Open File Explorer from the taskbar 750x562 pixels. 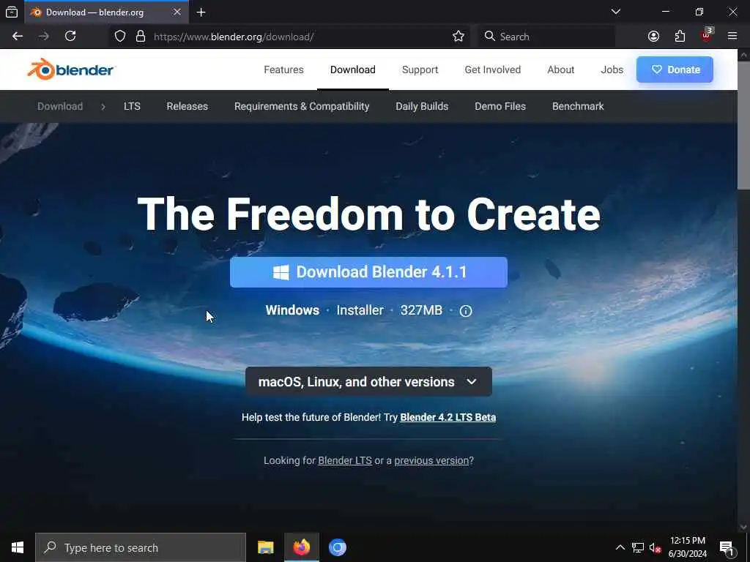(x=265, y=547)
